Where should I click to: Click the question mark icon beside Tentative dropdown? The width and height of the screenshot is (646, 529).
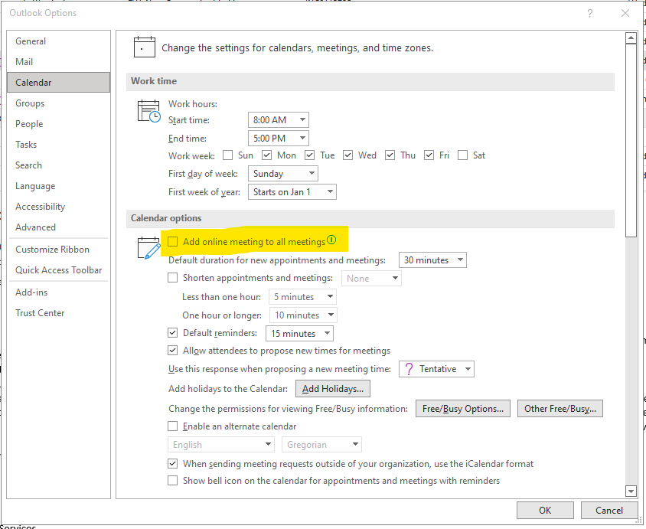[x=409, y=368]
